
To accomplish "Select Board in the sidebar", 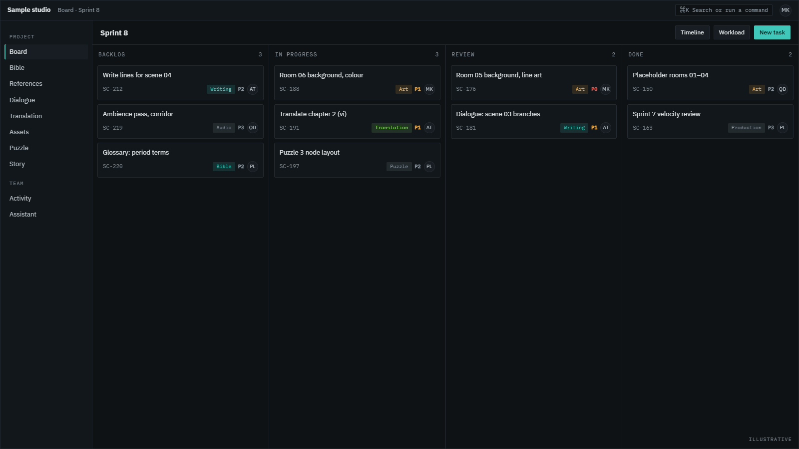I will point(46,52).
